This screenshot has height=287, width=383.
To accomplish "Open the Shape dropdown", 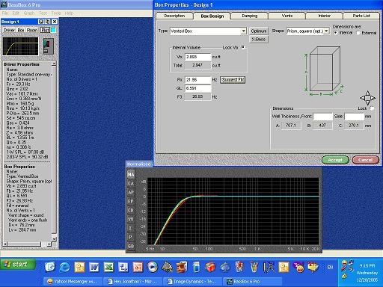I will (x=327, y=31).
